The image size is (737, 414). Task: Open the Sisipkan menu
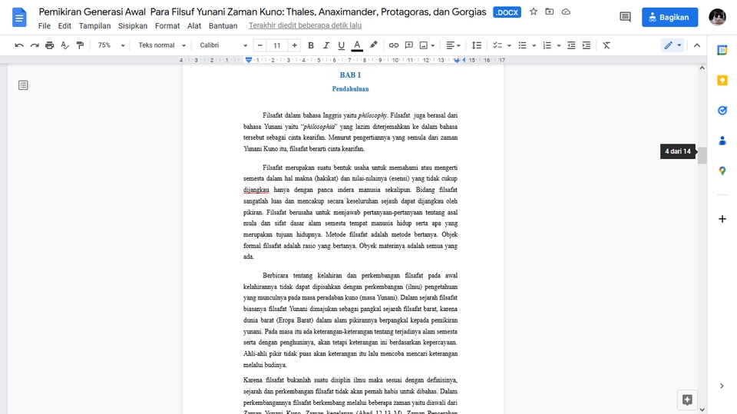(x=133, y=26)
